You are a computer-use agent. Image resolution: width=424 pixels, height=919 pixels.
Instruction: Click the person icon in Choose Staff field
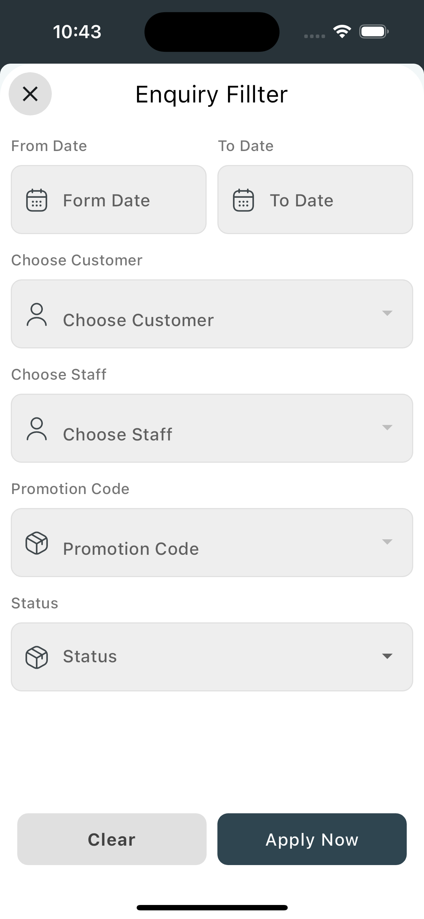tap(37, 429)
